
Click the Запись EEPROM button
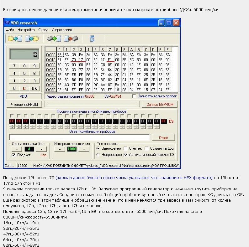point(160,105)
